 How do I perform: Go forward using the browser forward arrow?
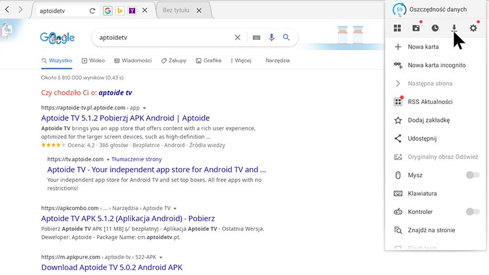(20, 9)
